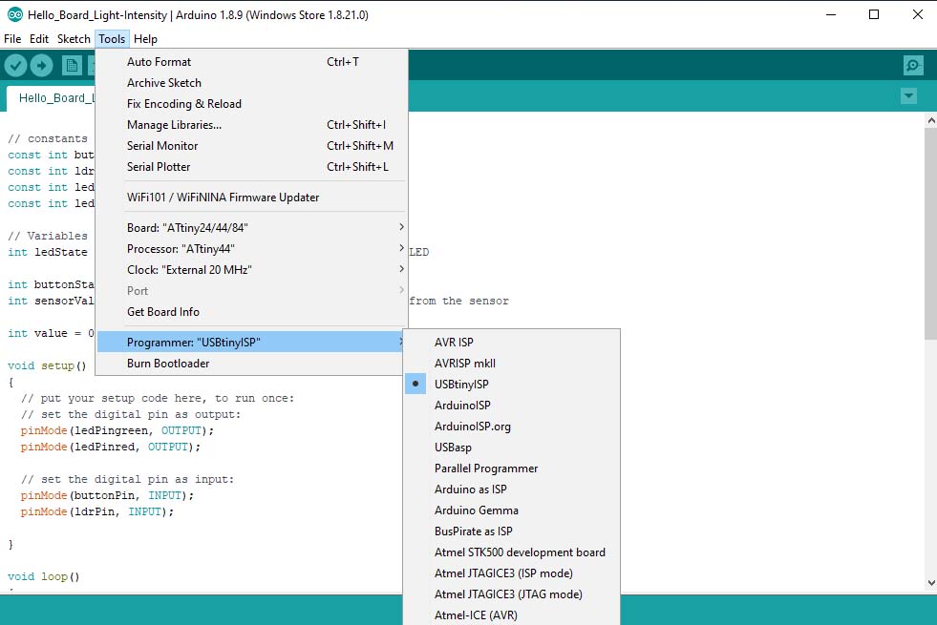The width and height of the screenshot is (937, 625).
Task: Open Manage Libraries...
Action: point(251,125)
